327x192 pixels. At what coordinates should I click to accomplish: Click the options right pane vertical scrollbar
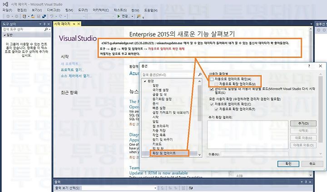tap(321, 114)
